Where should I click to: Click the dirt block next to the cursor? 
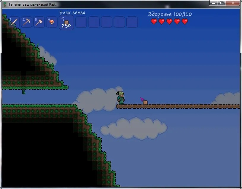coord(145,102)
